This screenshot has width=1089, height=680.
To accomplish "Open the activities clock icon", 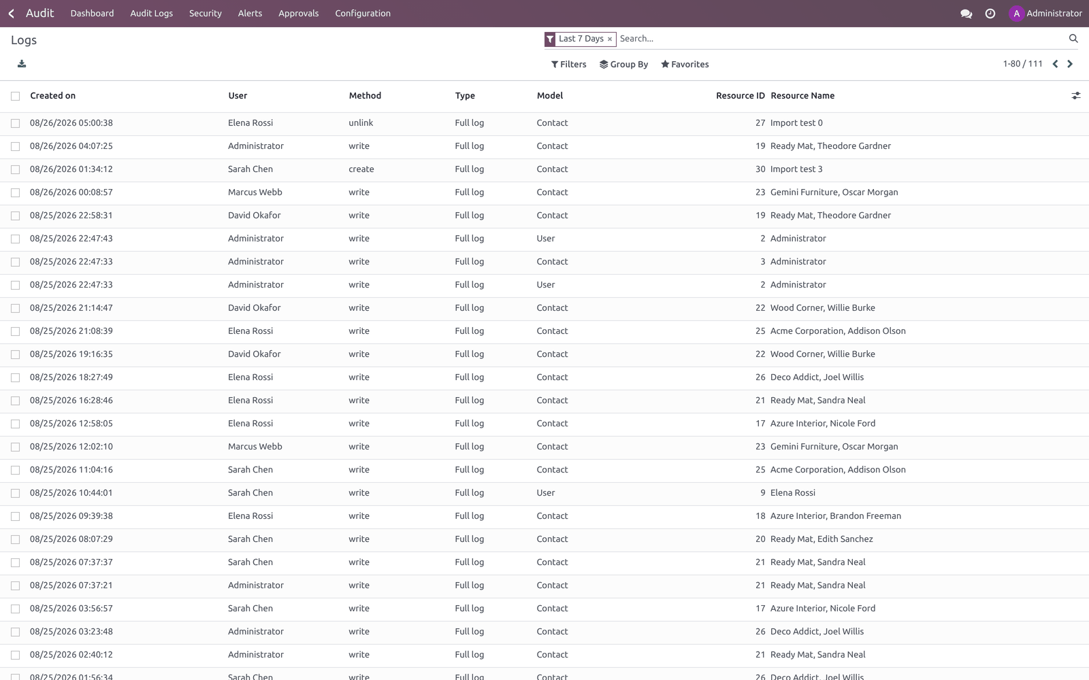I will [x=990, y=14].
